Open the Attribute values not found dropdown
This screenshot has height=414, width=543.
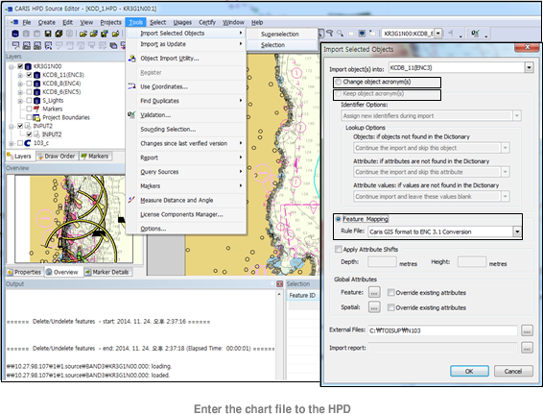[505, 197]
